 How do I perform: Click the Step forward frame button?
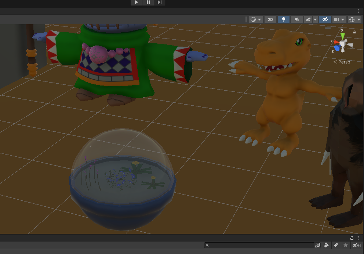click(159, 2)
